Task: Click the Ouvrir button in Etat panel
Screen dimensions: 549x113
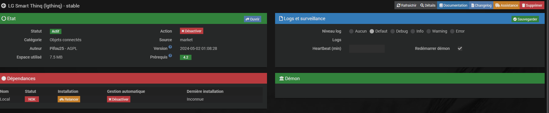Action: tap(253, 19)
